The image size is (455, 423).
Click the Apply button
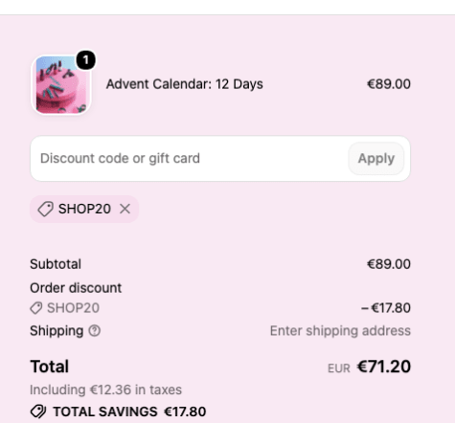(x=376, y=159)
